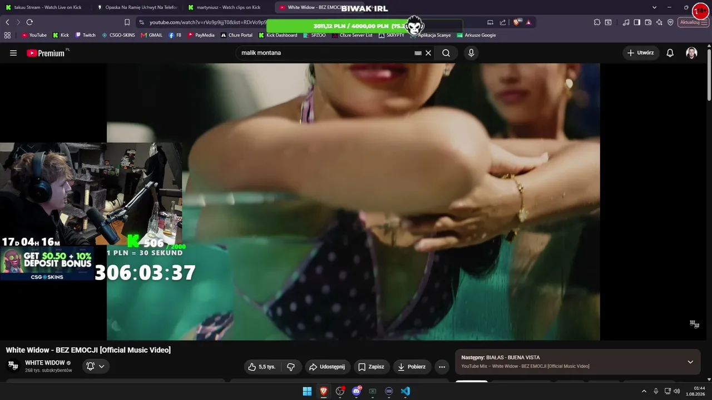Open Kick bookmark

pos(61,35)
